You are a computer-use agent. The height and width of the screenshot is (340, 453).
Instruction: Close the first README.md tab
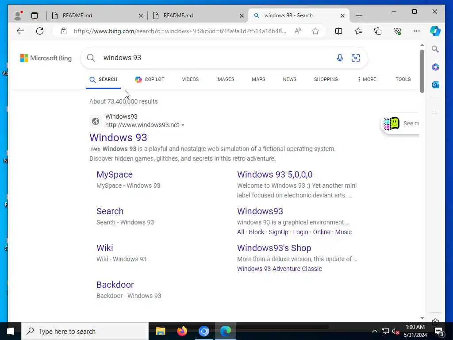[x=141, y=15]
